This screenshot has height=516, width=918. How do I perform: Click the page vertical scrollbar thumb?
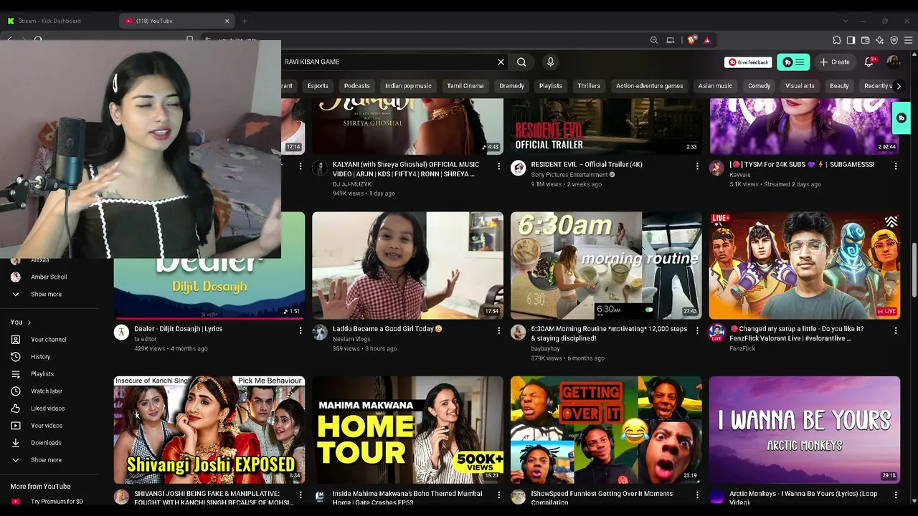tap(914, 269)
